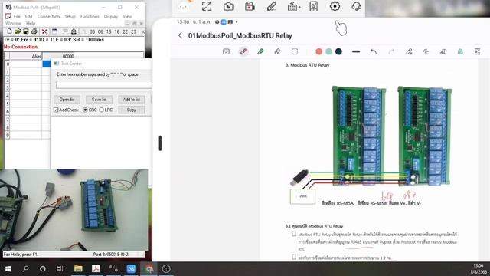This screenshot has width=490, height=276.
Task: Select row 0 header in the register table
Action: click(8, 64)
